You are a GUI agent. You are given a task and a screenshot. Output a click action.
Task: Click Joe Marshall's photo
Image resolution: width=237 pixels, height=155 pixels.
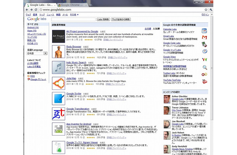point(167,124)
